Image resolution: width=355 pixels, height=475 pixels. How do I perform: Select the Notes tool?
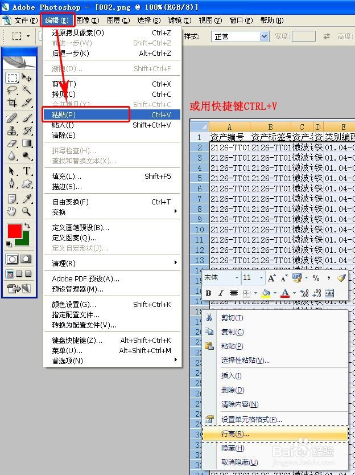(12, 199)
